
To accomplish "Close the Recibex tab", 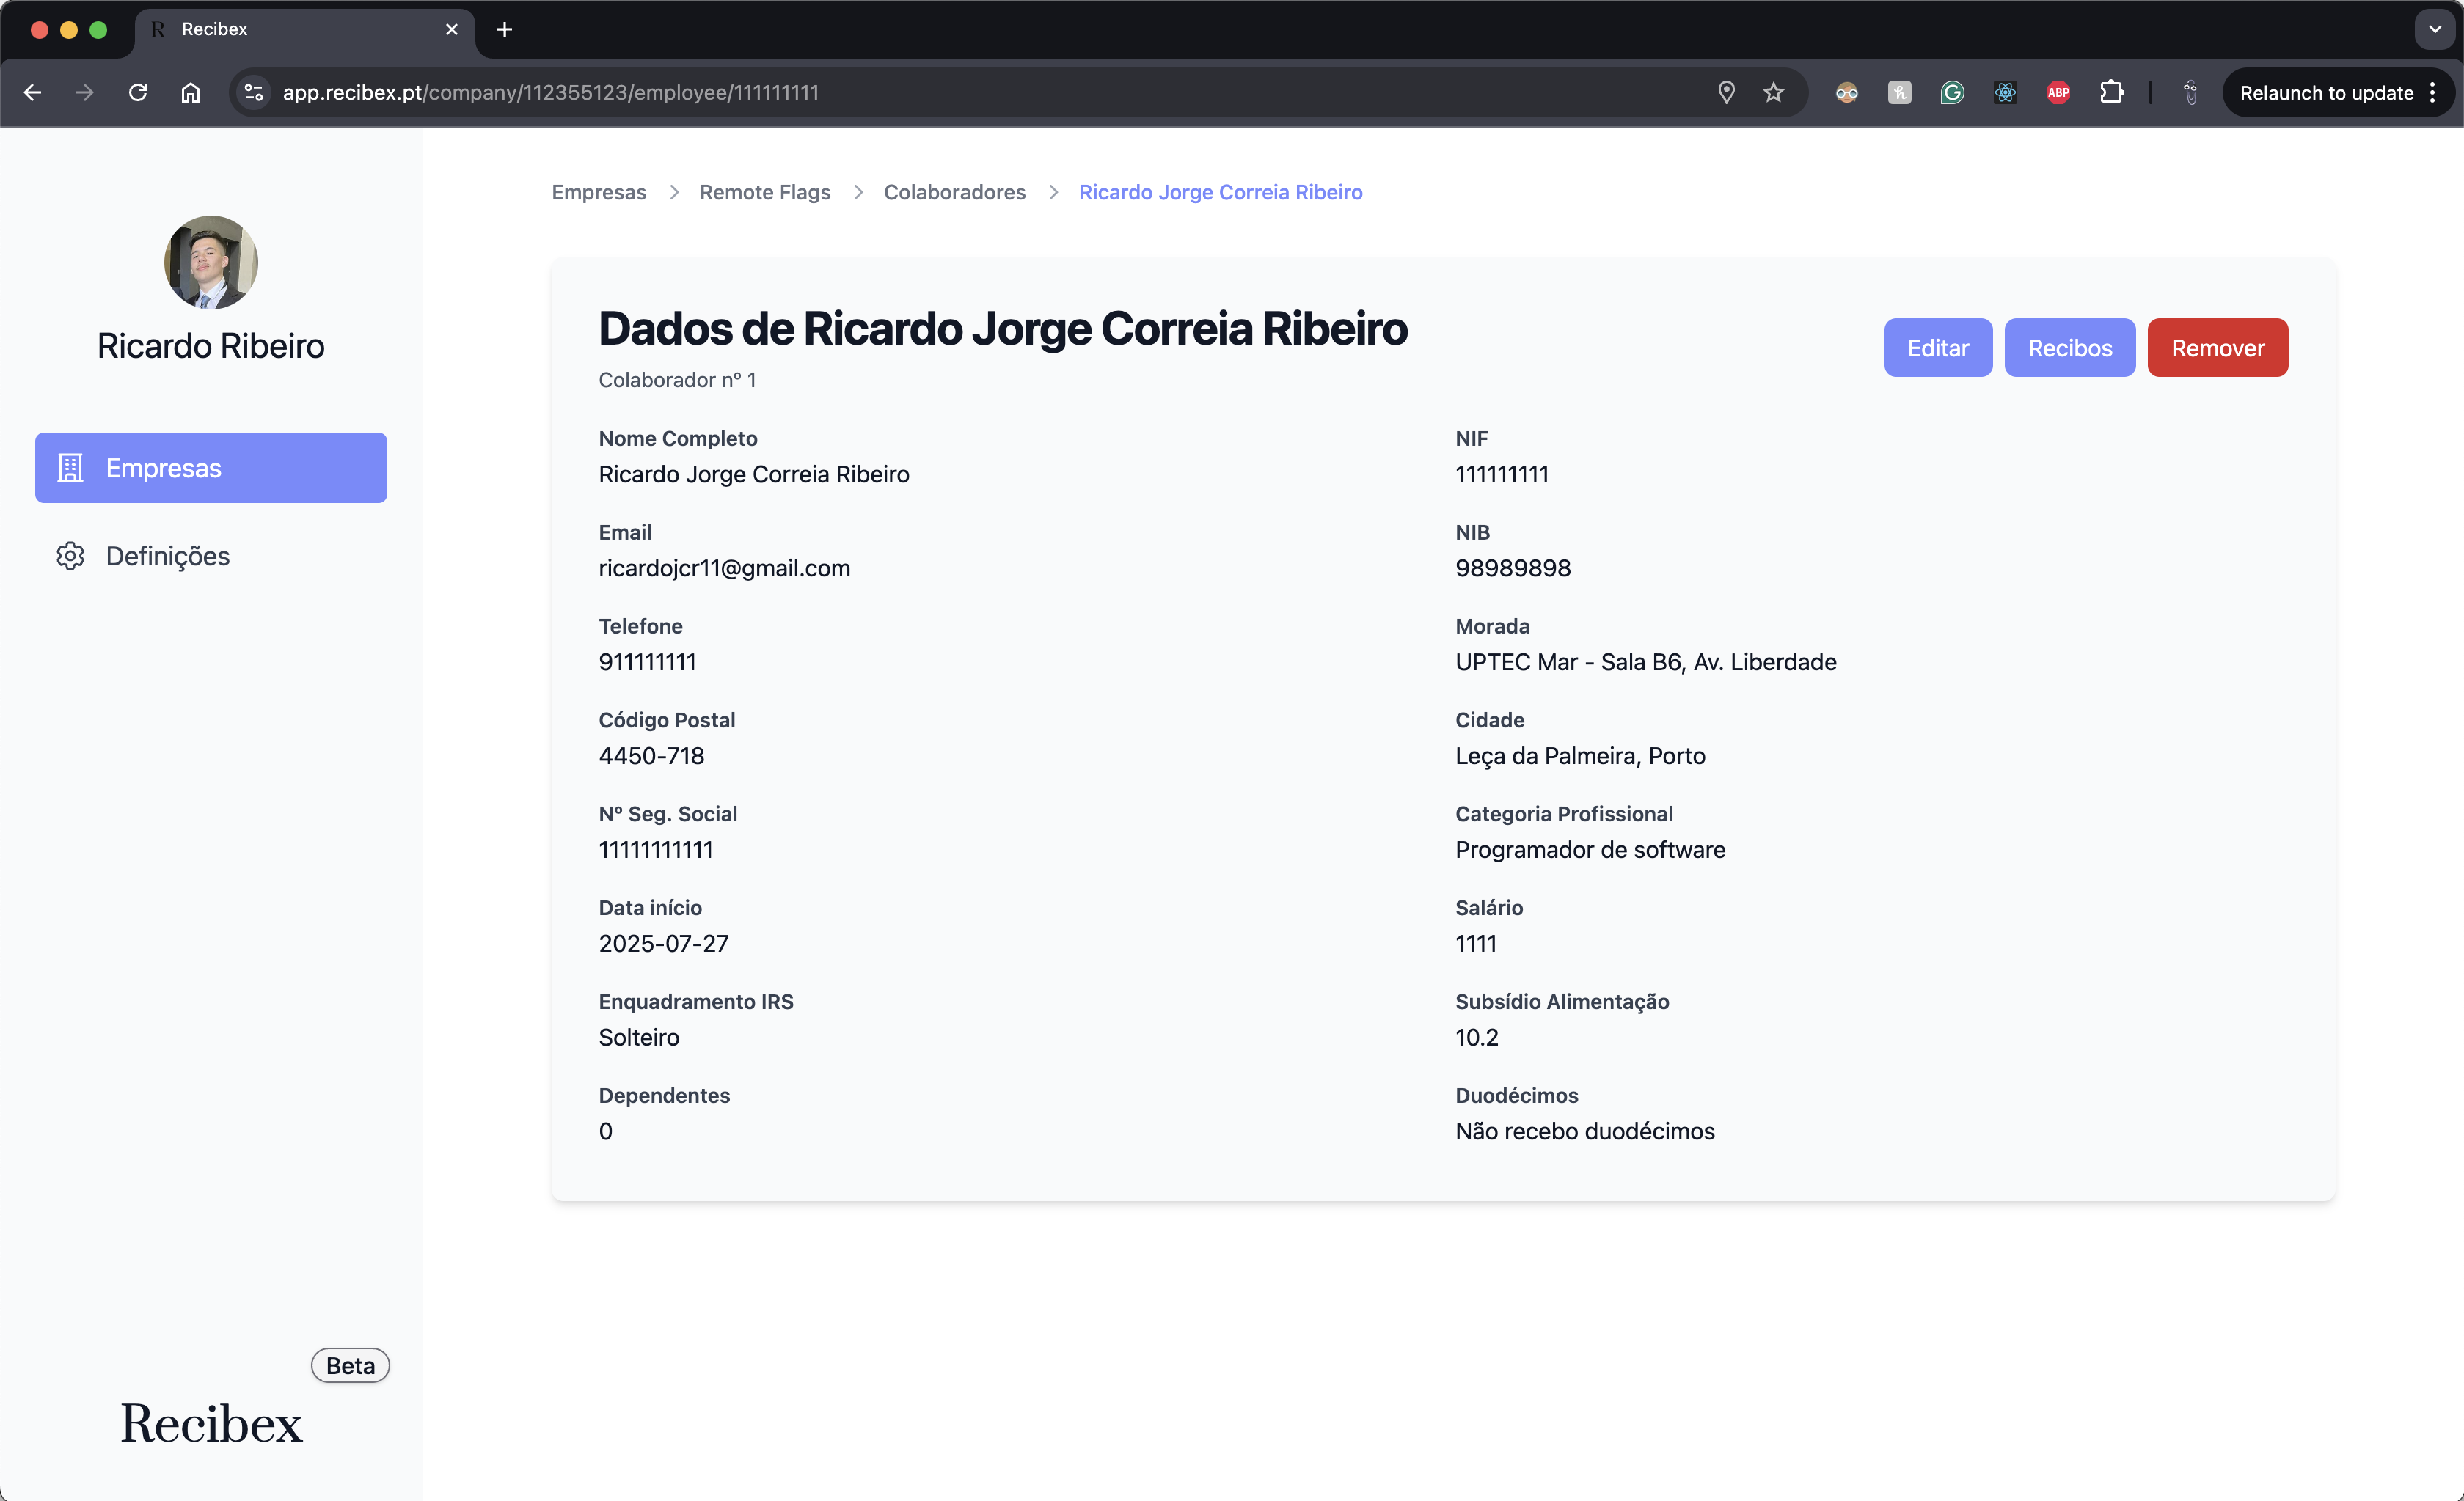I will (x=452, y=29).
